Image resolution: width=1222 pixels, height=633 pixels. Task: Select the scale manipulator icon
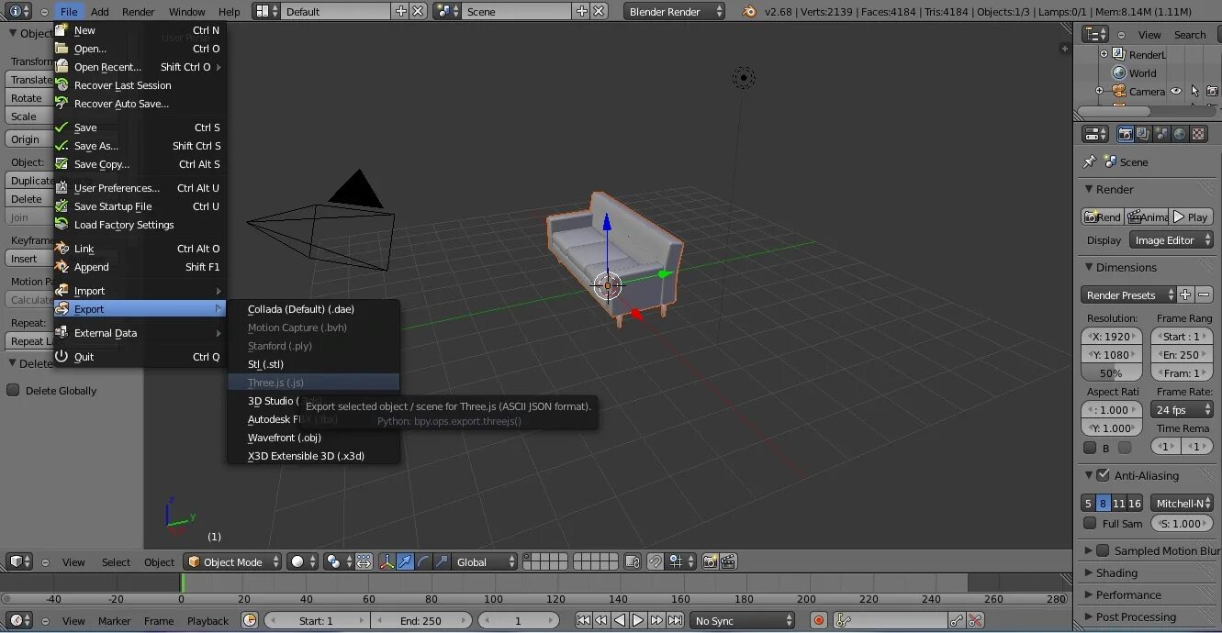tap(442, 561)
